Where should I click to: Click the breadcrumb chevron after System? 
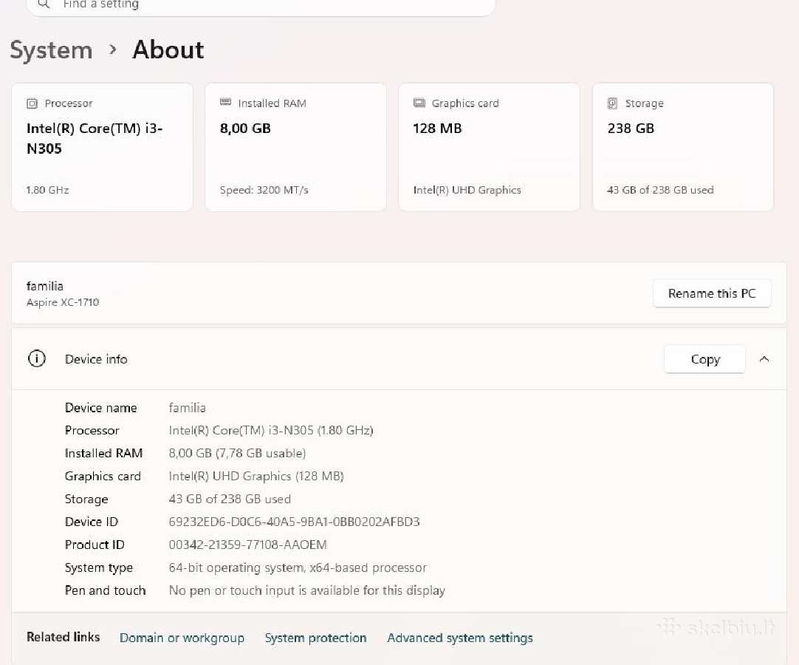pyautogui.click(x=113, y=50)
